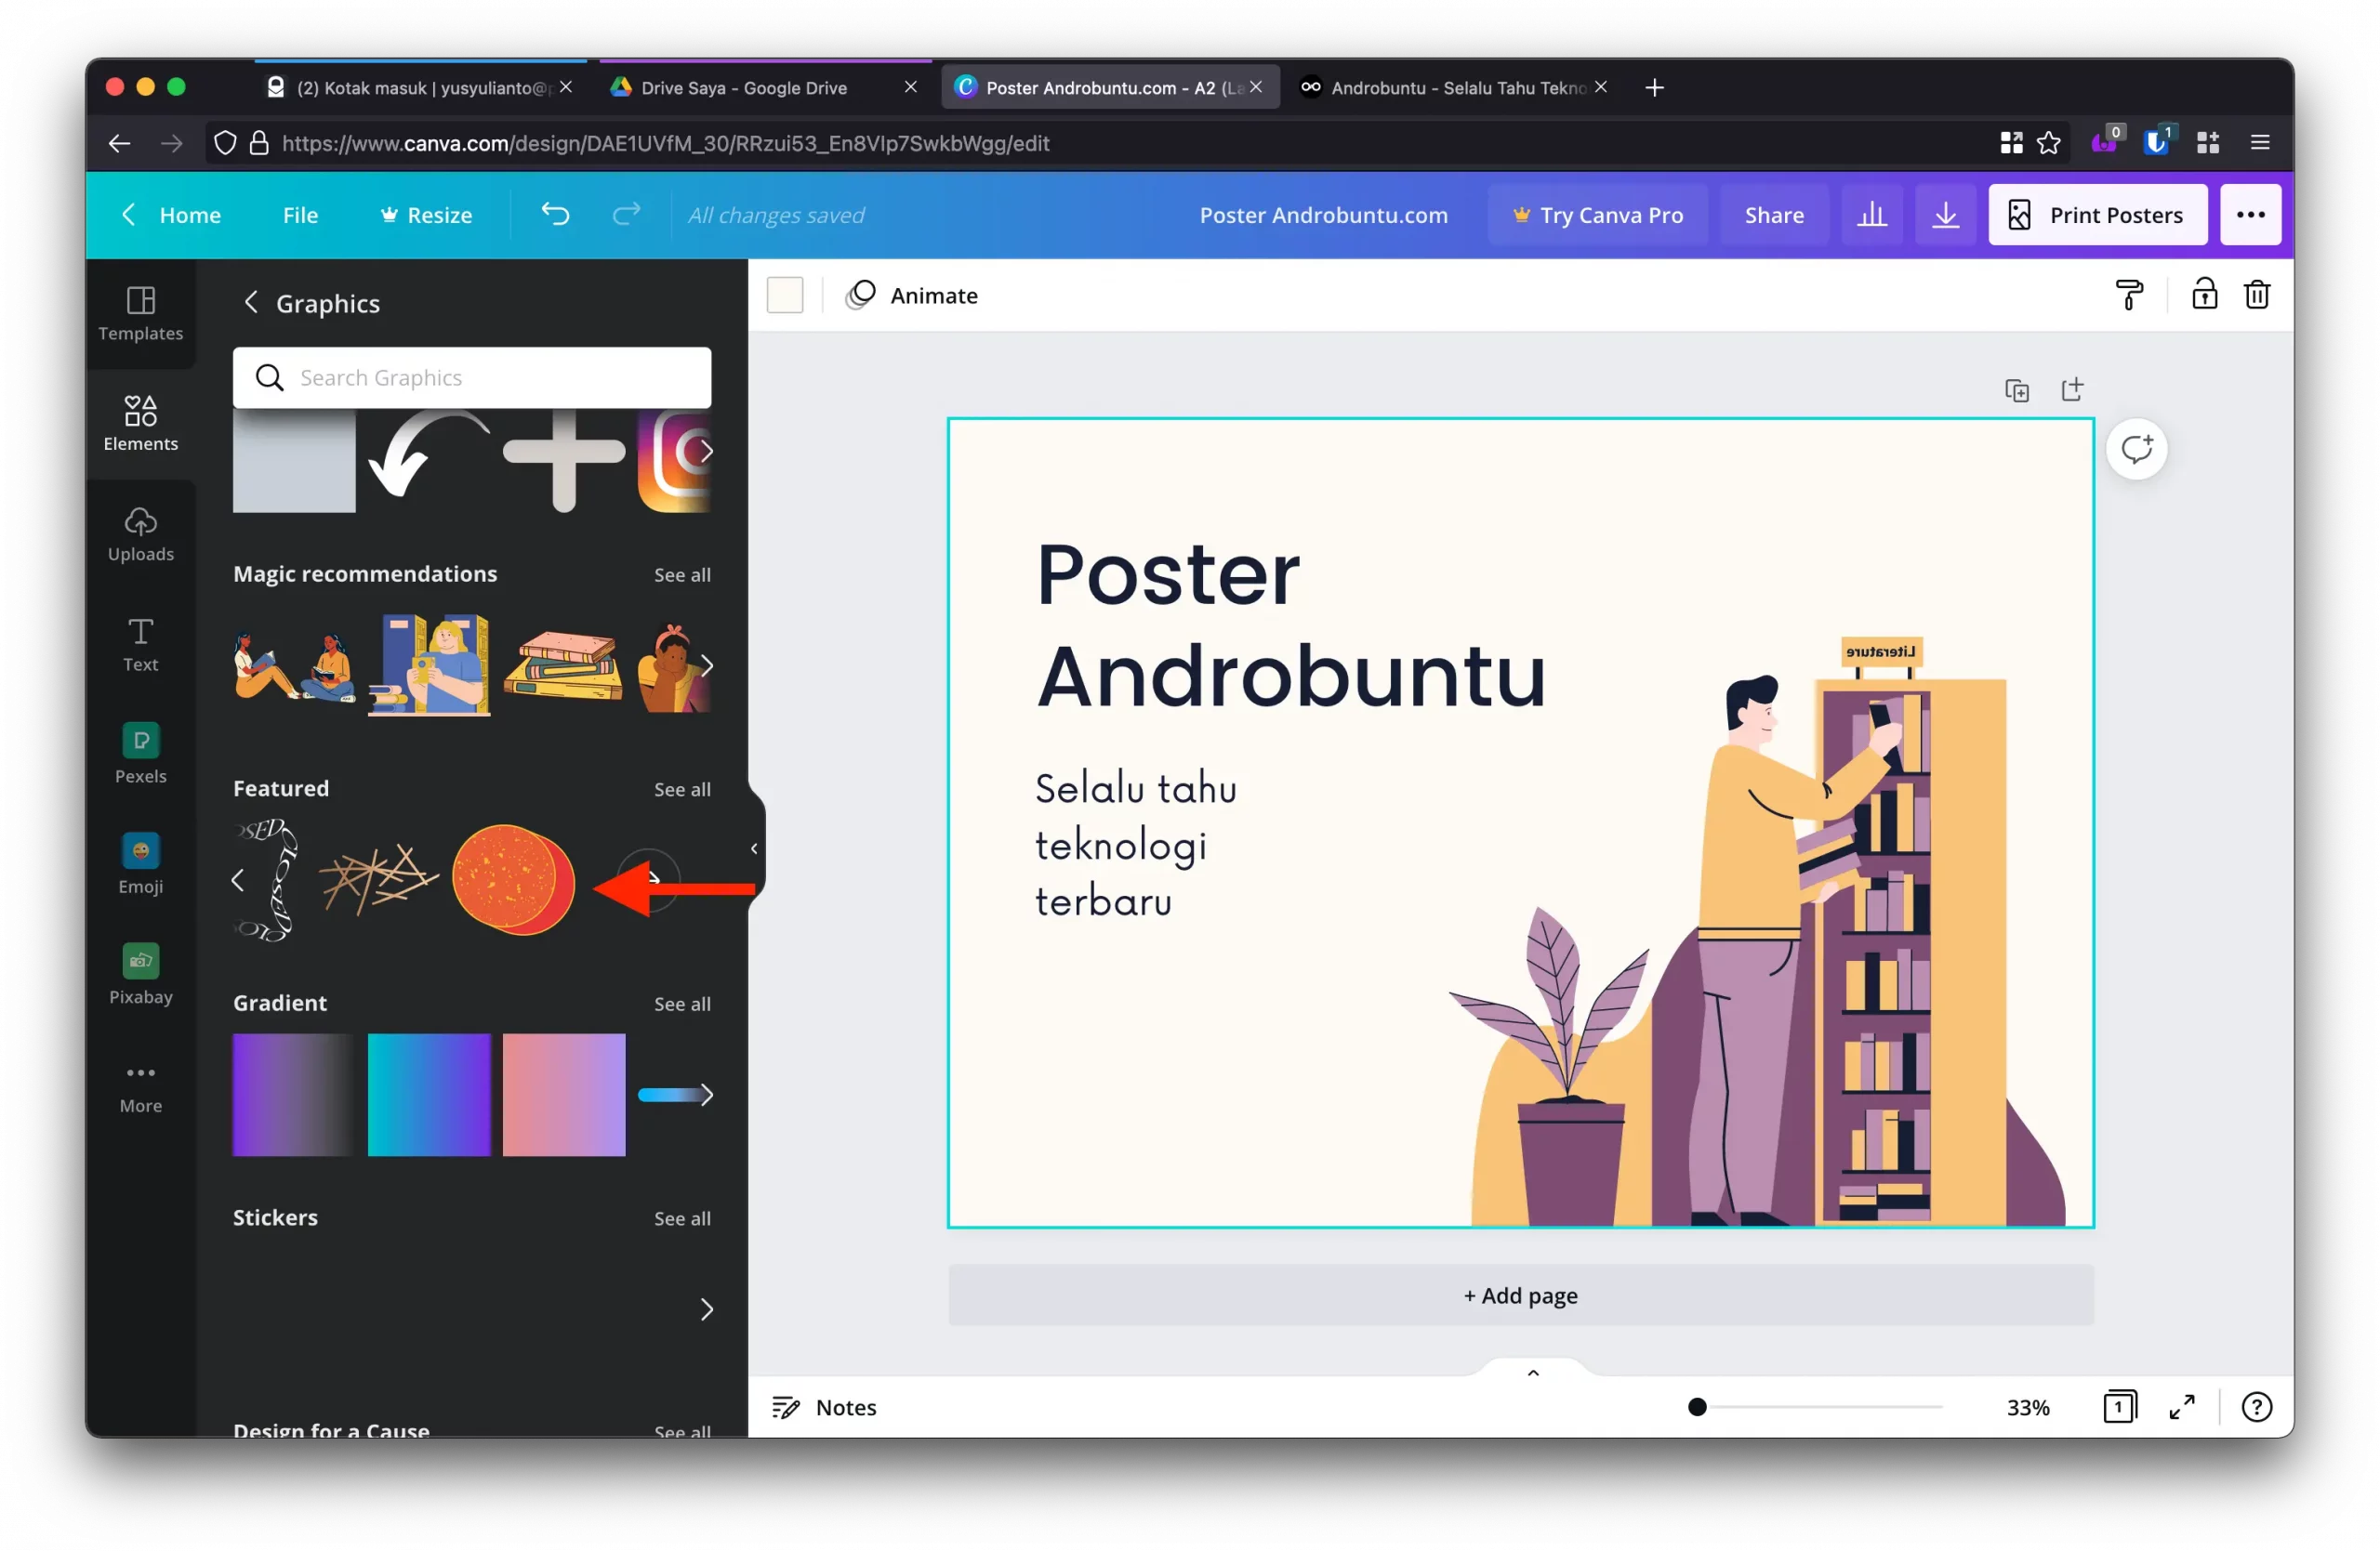Click the background color swatch beside Animate
2380x1551 pixels.
pos(785,295)
